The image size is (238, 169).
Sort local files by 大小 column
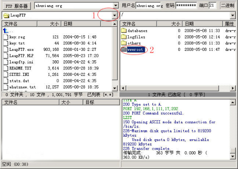(x=49, y=24)
